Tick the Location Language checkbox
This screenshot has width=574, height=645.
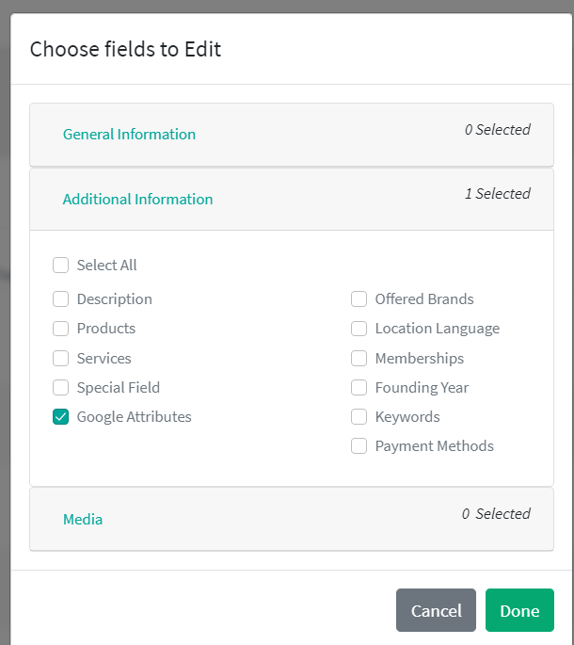coord(359,329)
